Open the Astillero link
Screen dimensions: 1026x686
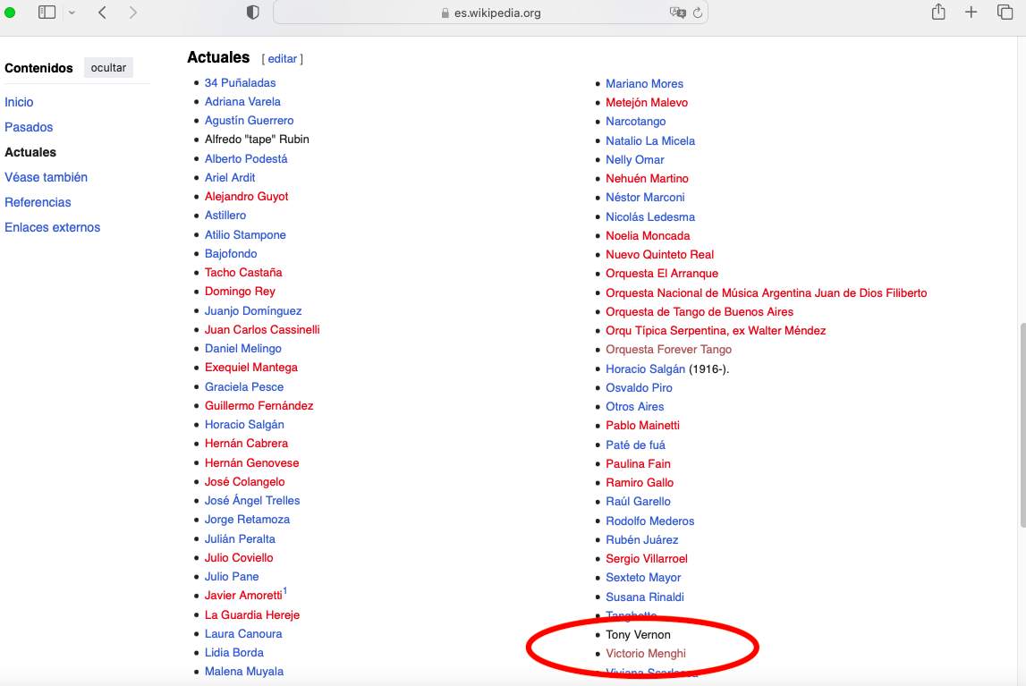[x=225, y=216]
